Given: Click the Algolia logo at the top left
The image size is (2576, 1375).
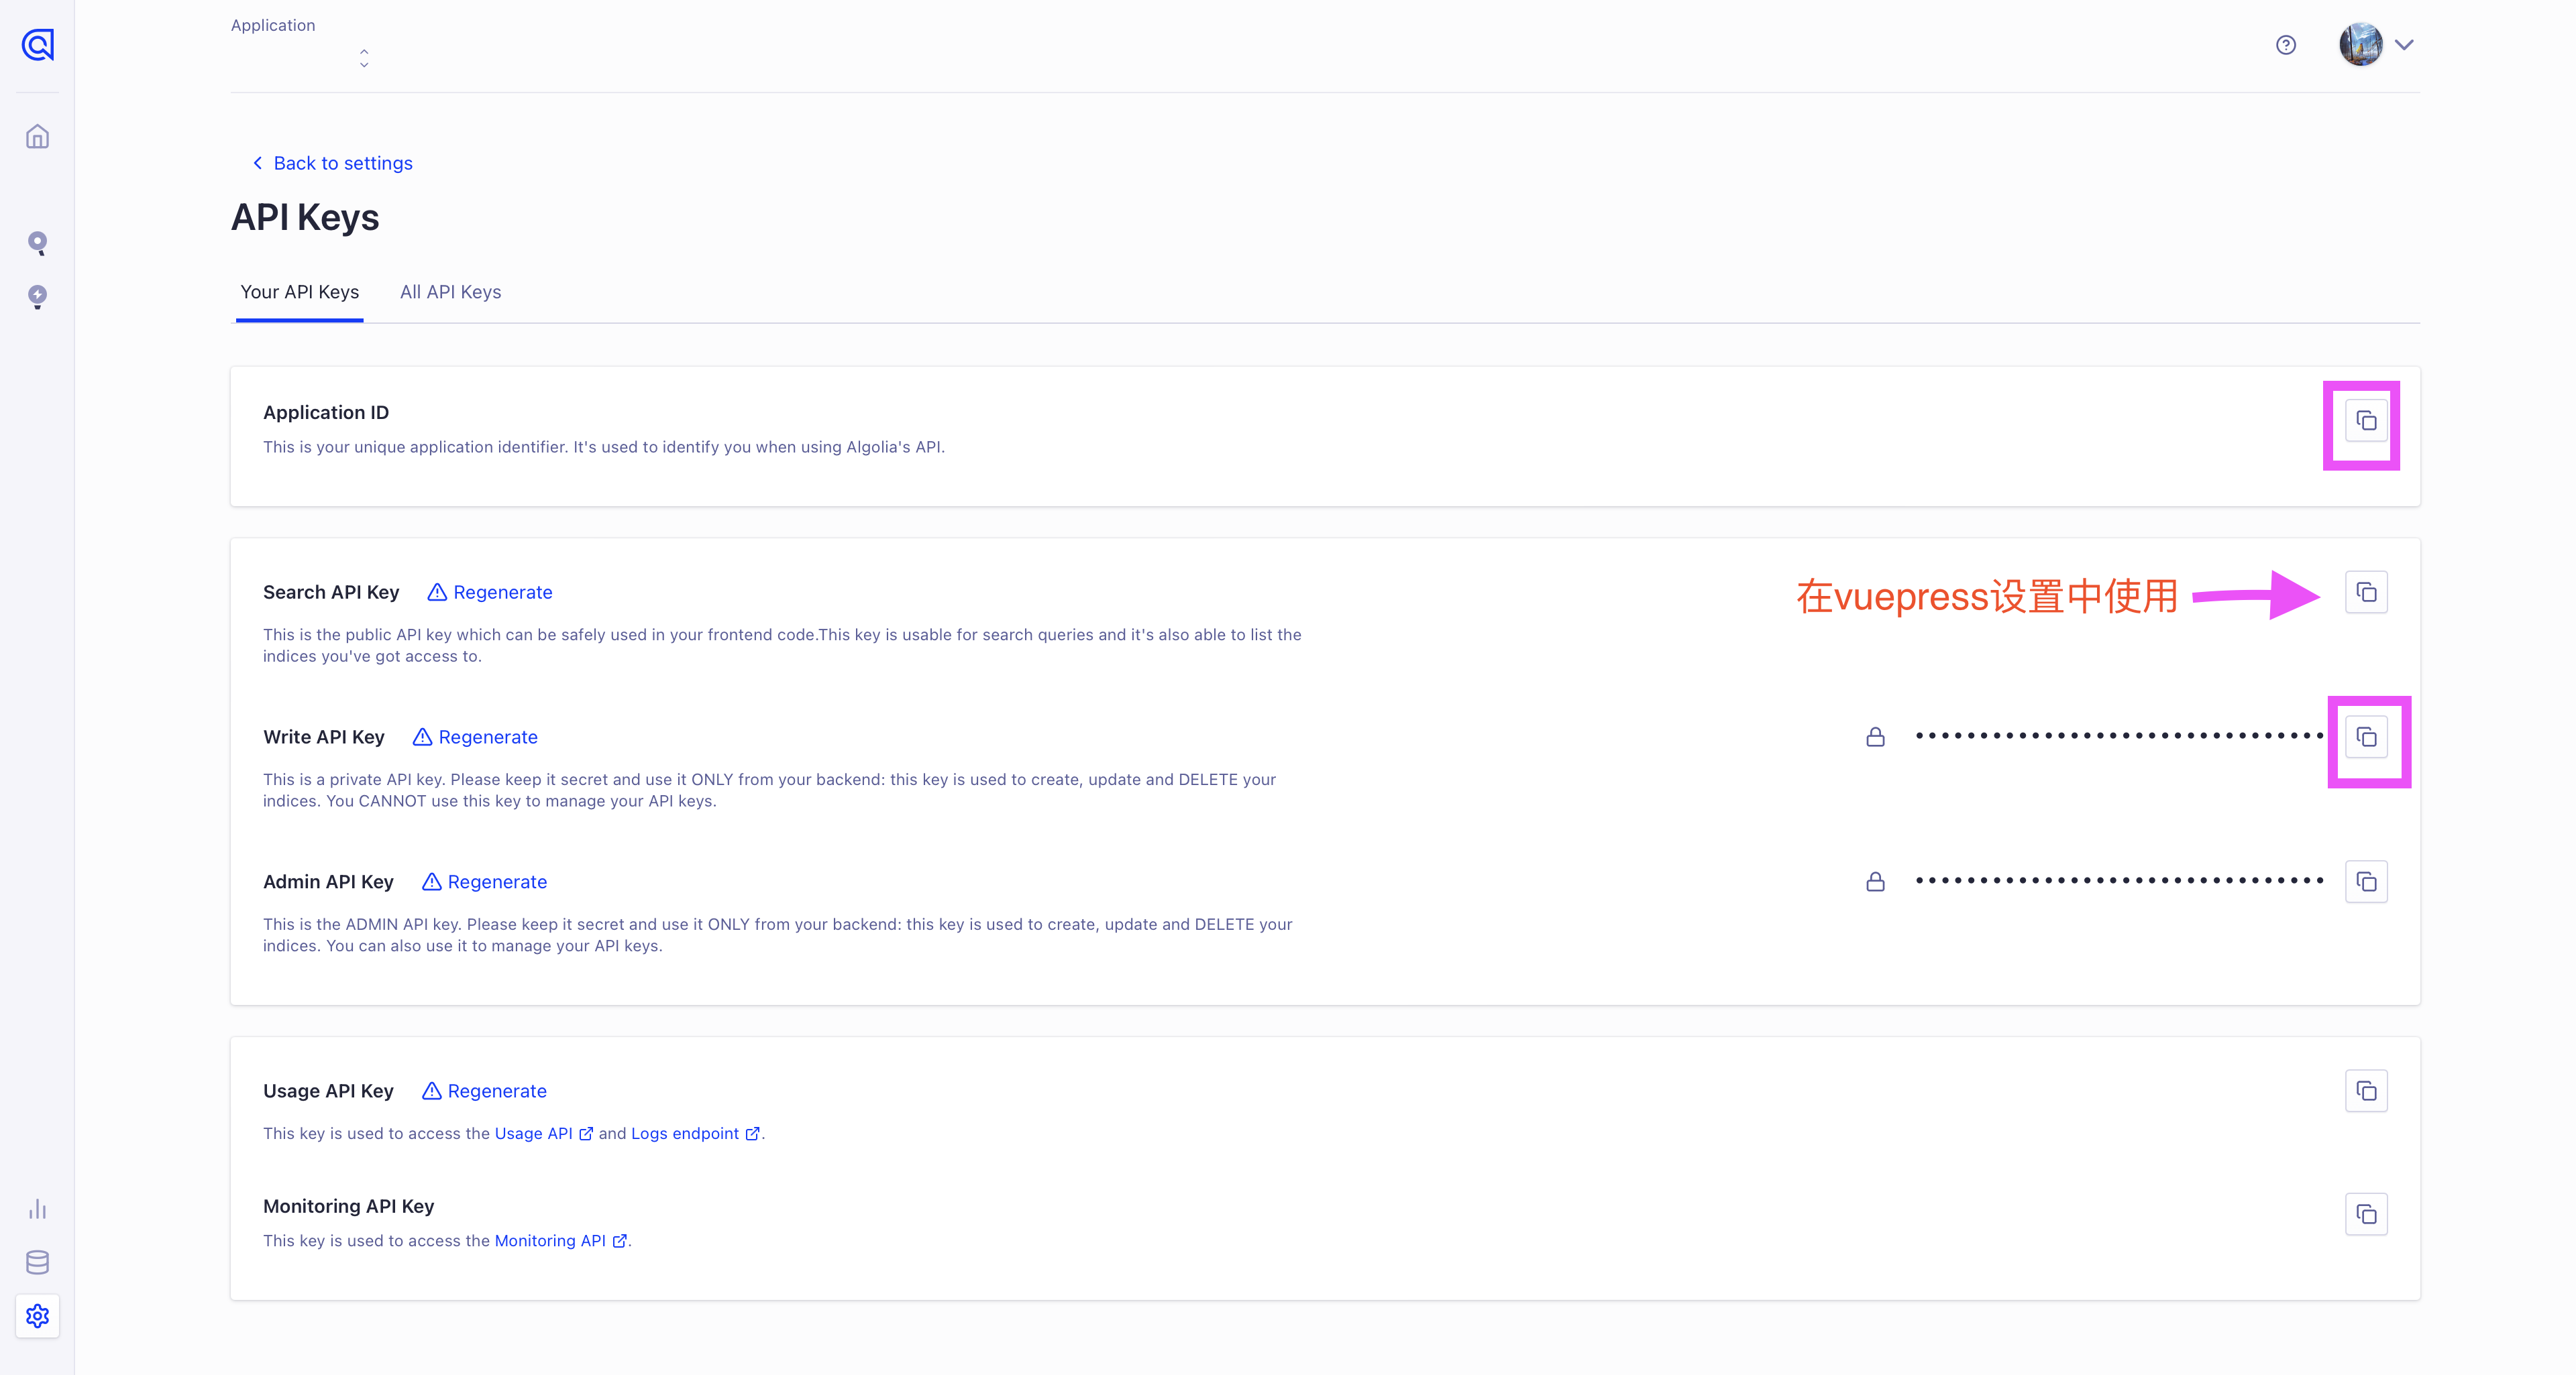Looking at the screenshot, I should tap(37, 45).
